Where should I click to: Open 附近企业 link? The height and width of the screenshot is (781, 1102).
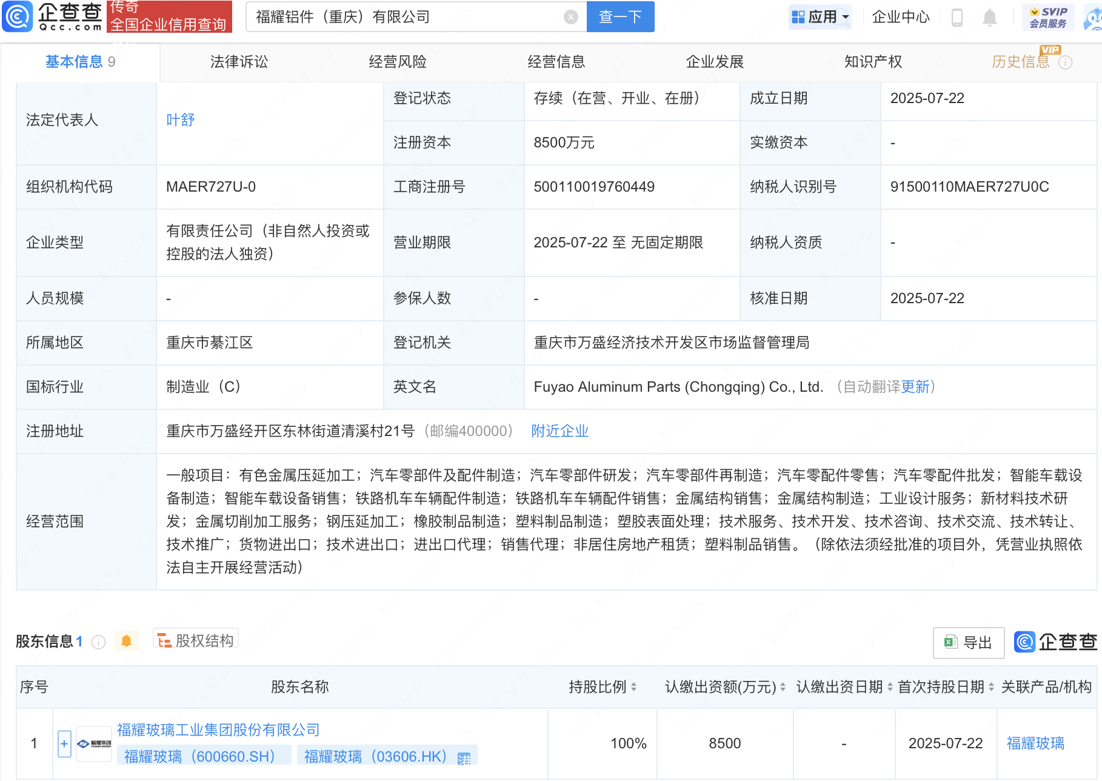[560, 431]
